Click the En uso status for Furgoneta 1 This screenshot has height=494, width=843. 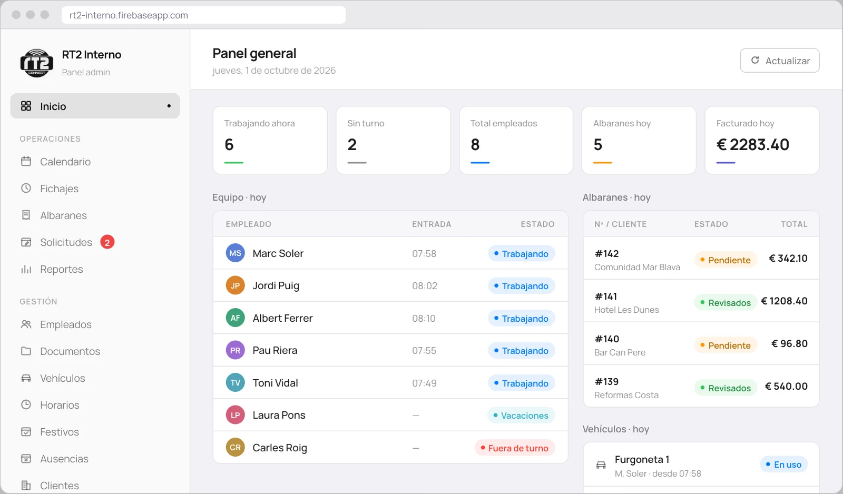click(x=783, y=465)
